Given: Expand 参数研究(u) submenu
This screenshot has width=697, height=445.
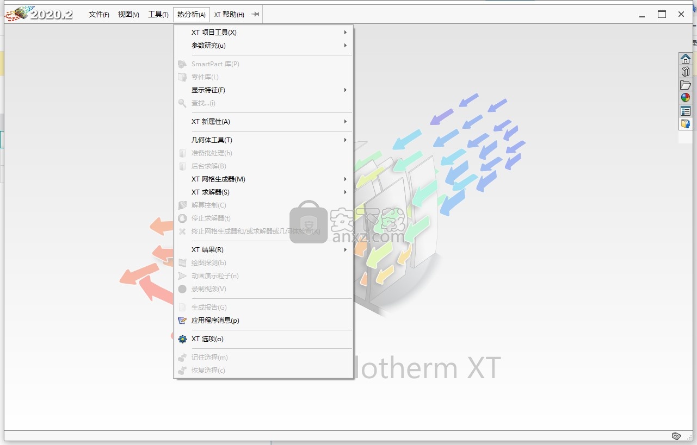Looking at the screenshot, I should click(263, 46).
